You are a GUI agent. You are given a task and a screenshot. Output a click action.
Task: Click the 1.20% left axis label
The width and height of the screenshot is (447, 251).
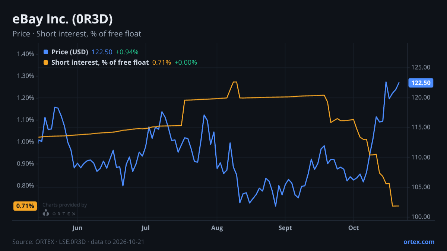[25, 98]
